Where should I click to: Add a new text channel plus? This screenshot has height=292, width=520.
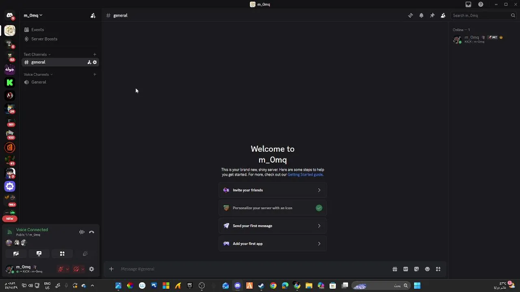pos(95,54)
